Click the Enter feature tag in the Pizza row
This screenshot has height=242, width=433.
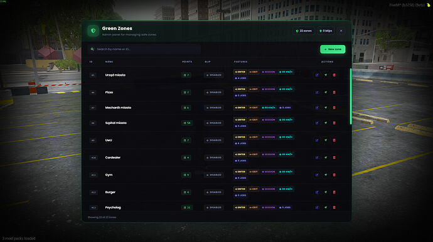pyautogui.click(x=240, y=89)
